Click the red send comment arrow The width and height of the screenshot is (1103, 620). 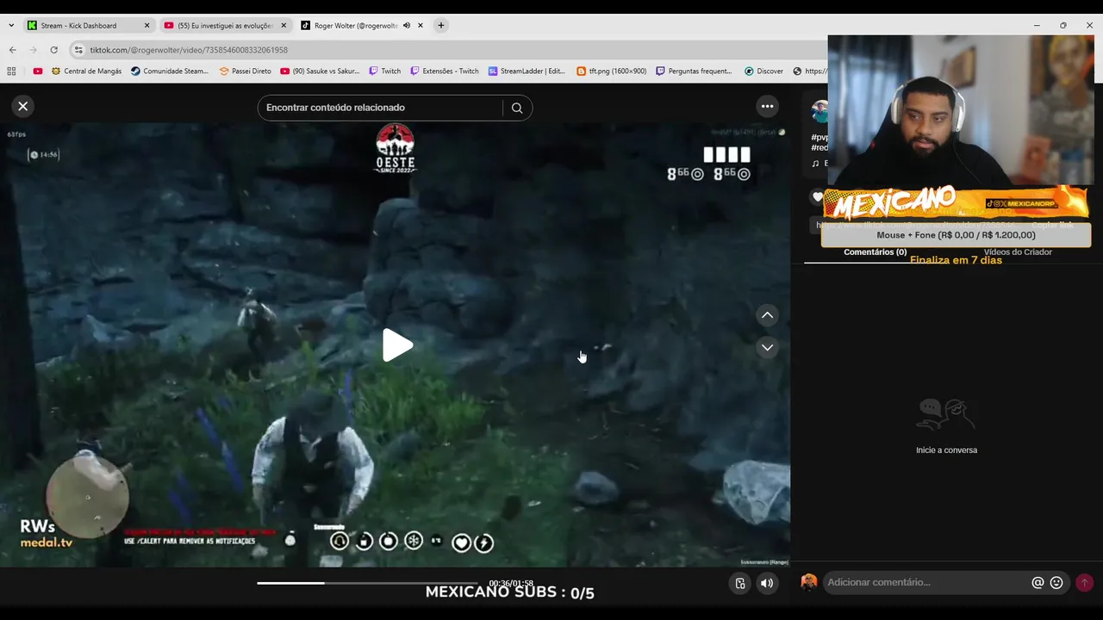click(x=1084, y=582)
